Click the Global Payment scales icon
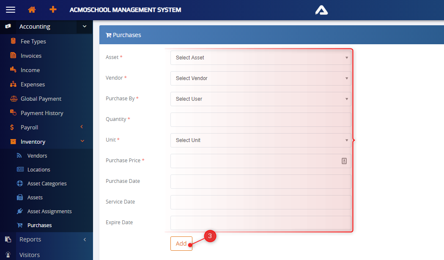444x260 pixels. coord(13,99)
